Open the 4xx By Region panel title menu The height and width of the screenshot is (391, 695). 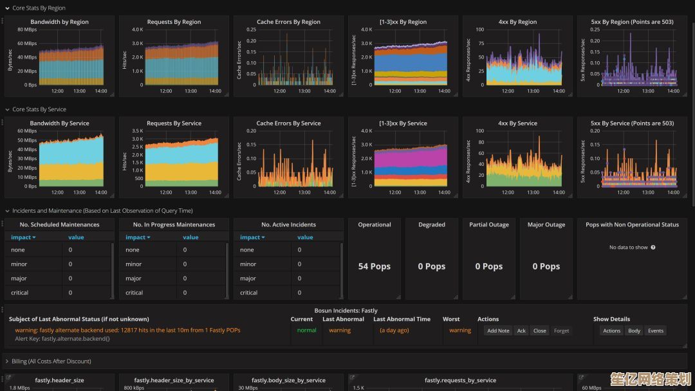(x=517, y=22)
